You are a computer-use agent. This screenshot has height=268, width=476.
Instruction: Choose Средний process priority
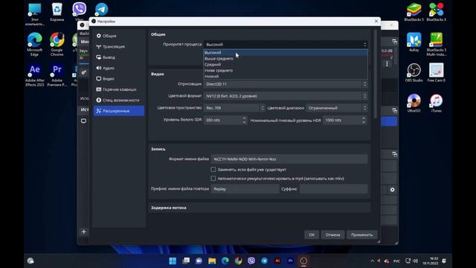coord(286,65)
